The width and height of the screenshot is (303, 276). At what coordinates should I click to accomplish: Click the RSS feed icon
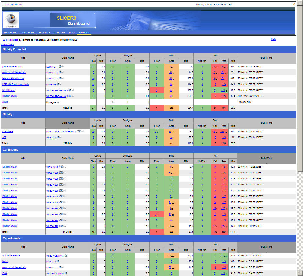pos(294,4)
